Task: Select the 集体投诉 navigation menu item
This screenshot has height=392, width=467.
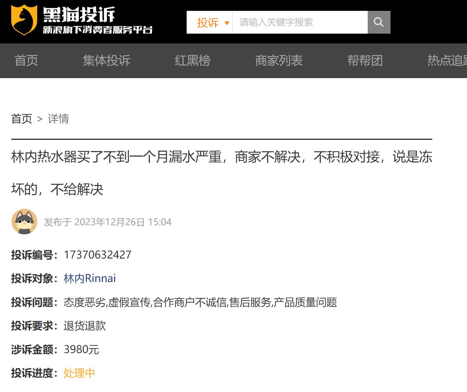Action: 106,60
